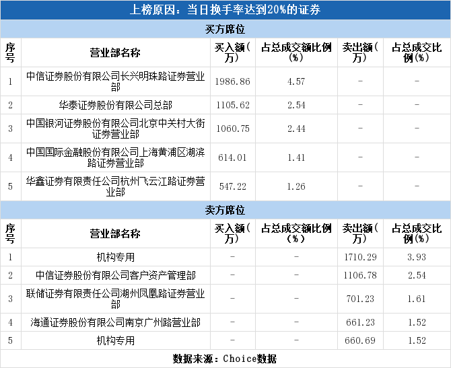Select sell amount 660.69
The width and height of the screenshot is (451, 368).
[x=360, y=340]
